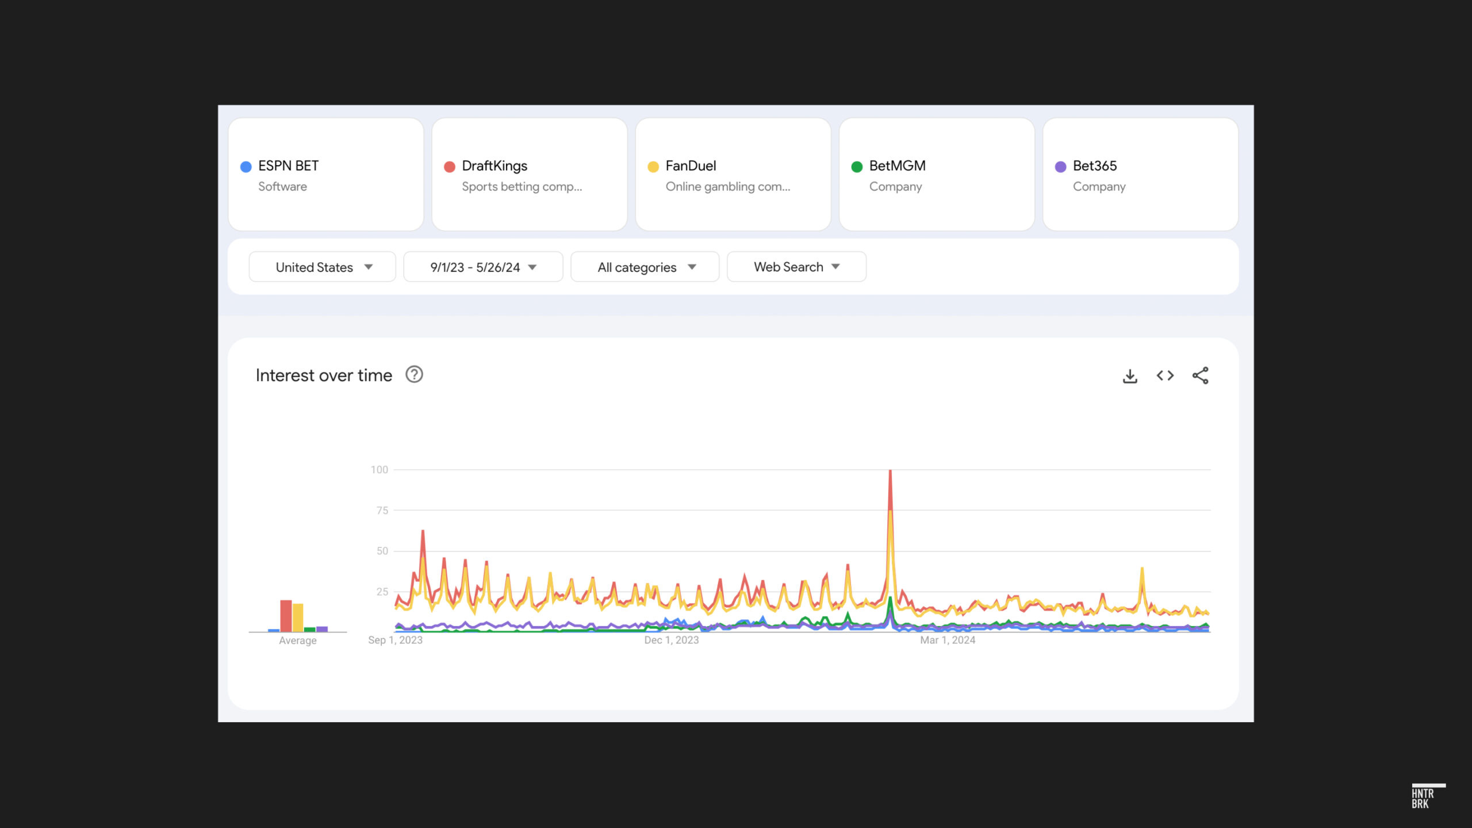
Task: Open the United States region dropdown
Action: tap(322, 267)
